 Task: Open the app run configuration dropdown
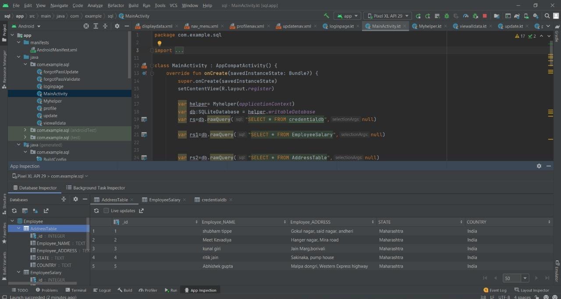[347, 16]
